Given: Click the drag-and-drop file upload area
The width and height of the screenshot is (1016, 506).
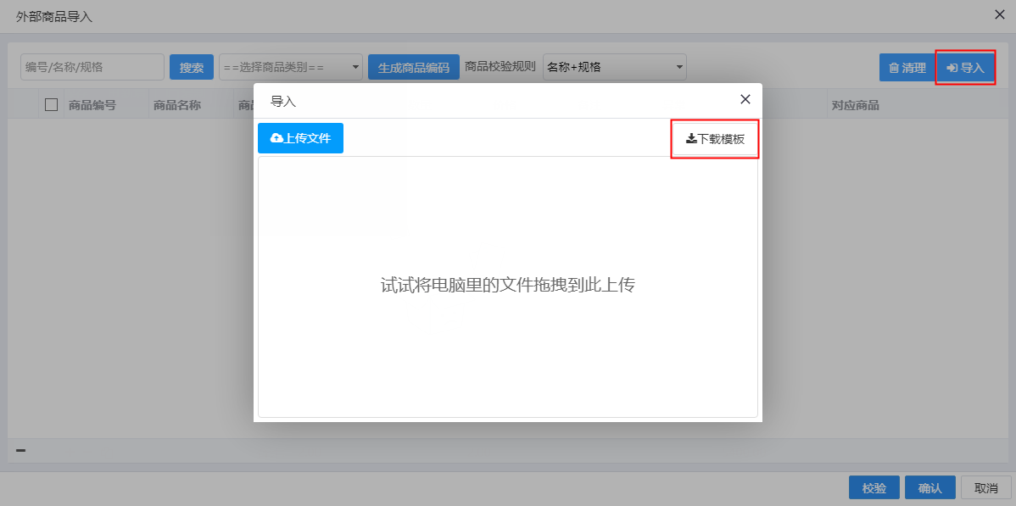Looking at the screenshot, I should (x=507, y=285).
